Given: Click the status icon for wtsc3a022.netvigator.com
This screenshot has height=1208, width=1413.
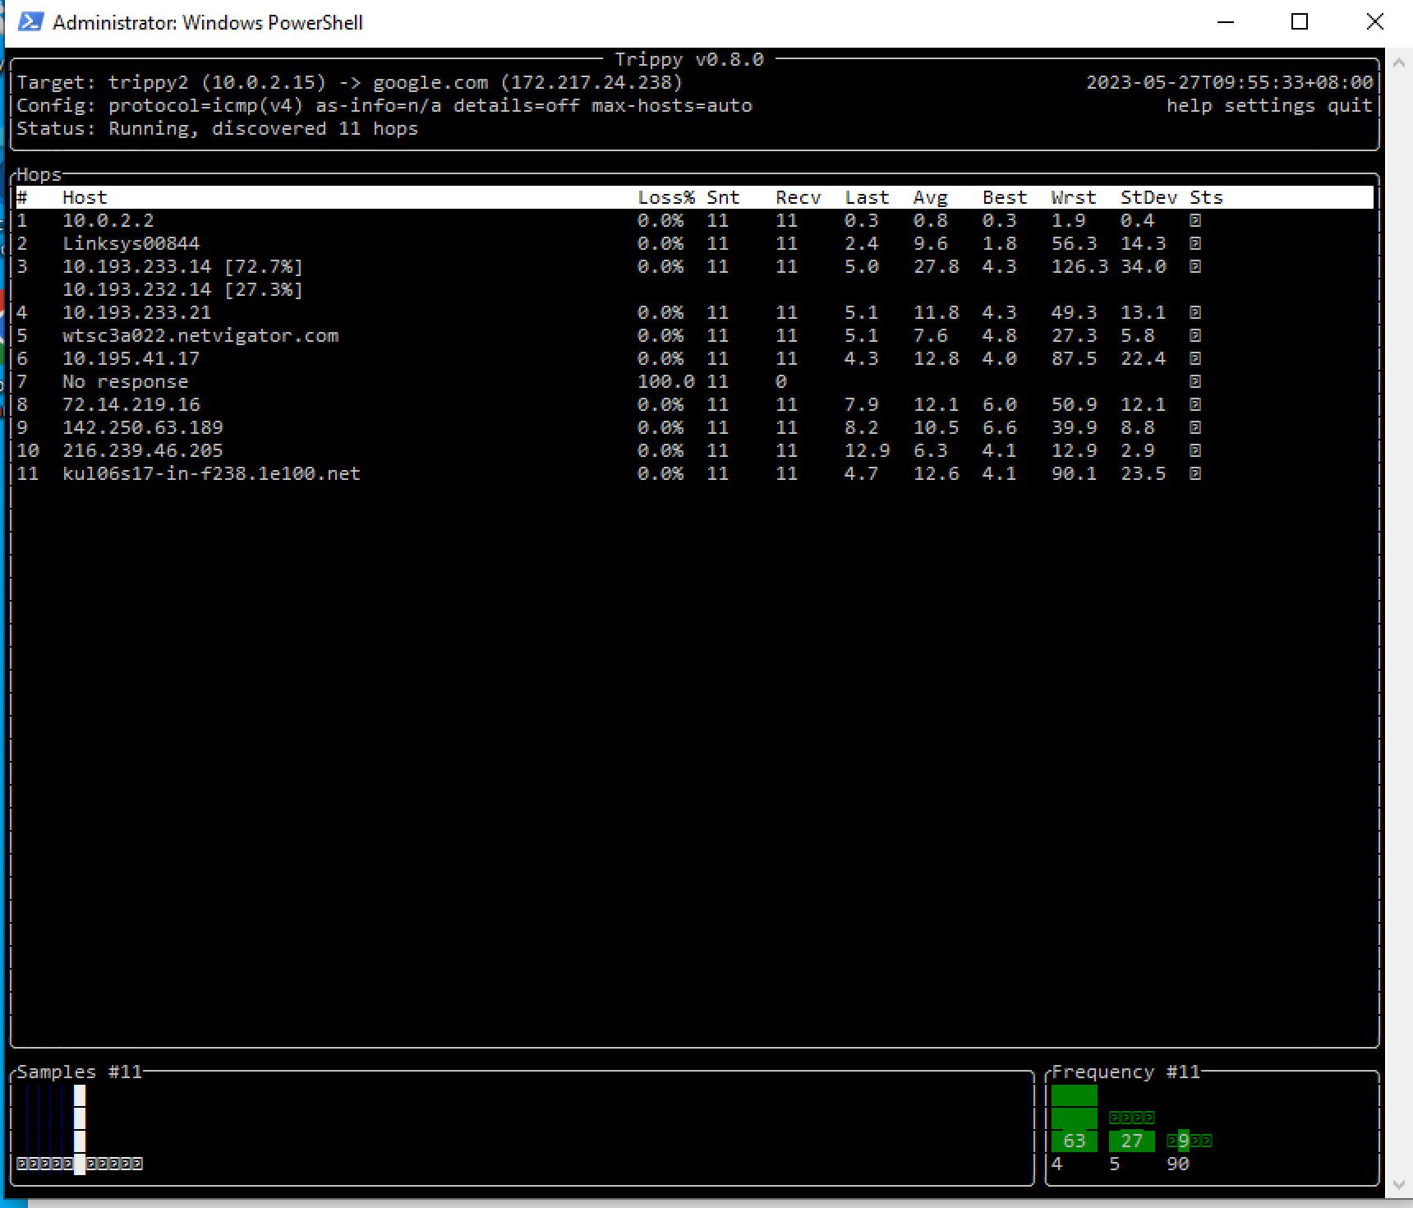Looking at the screenshot, I should coord(1194,334).
